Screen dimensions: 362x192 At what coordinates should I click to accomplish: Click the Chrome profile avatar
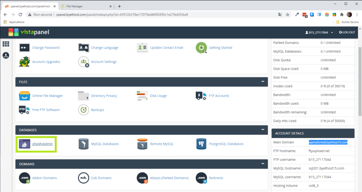coord(349,15)
